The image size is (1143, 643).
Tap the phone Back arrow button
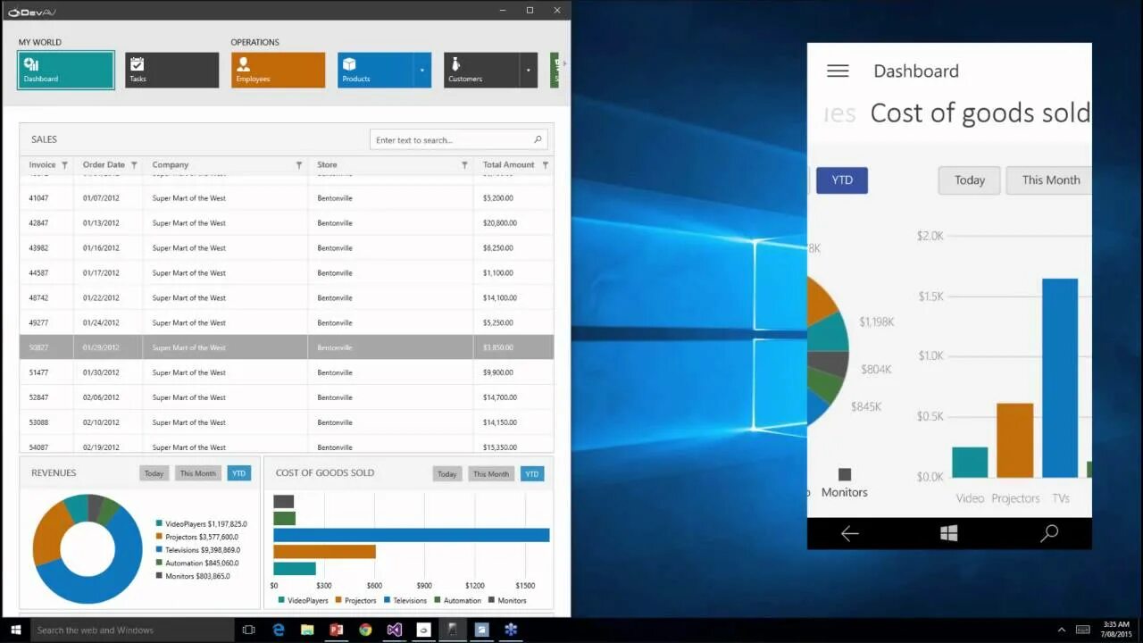click(849, 533)
